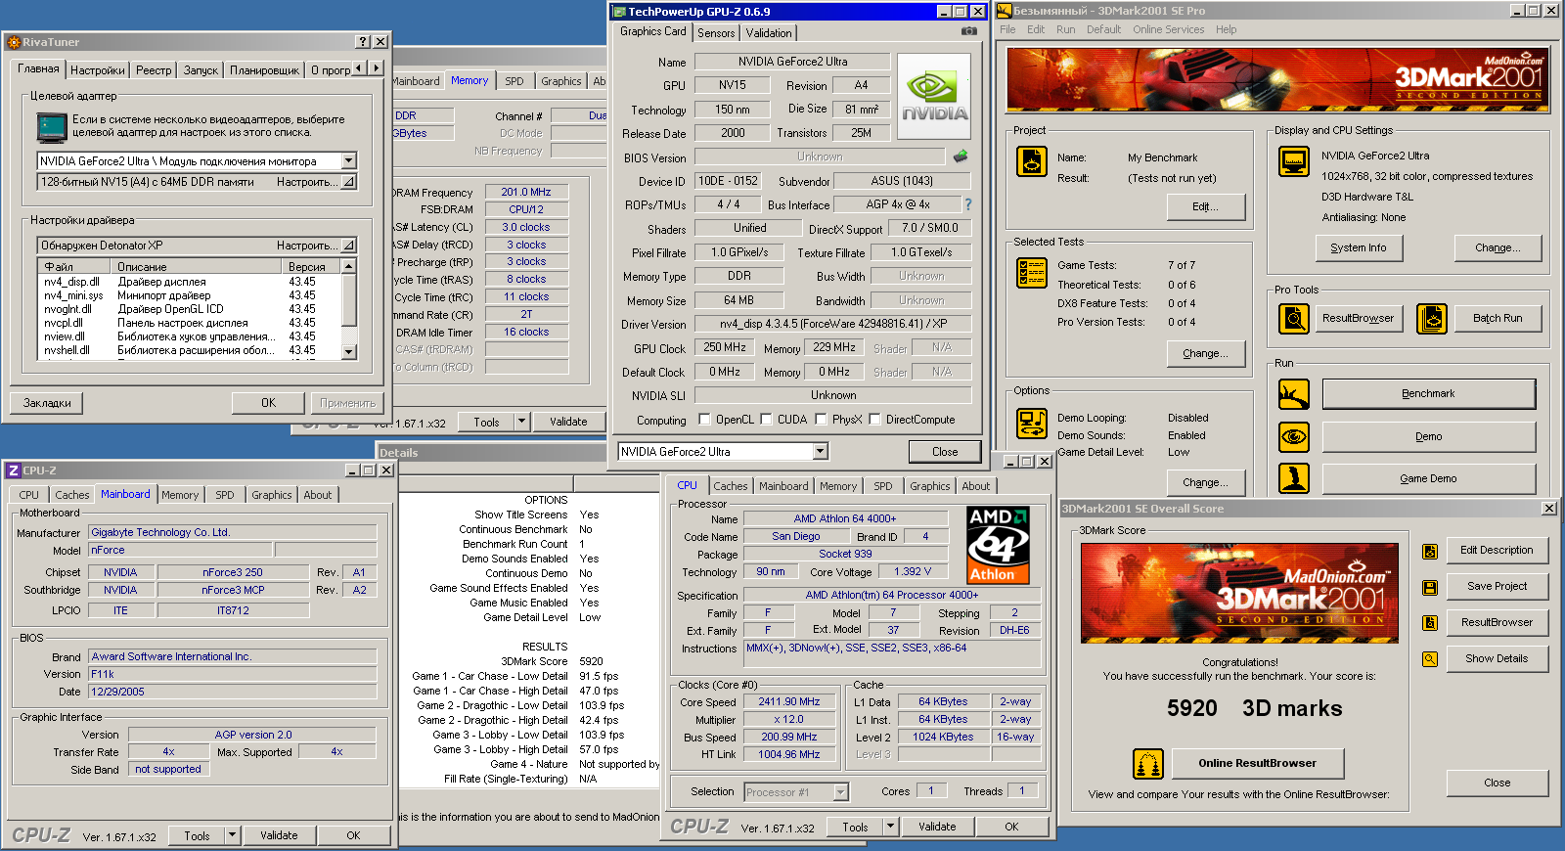Enable the OpenCL checkbox
Viewport: 1565px width, 851px height.
click(704, 420)
